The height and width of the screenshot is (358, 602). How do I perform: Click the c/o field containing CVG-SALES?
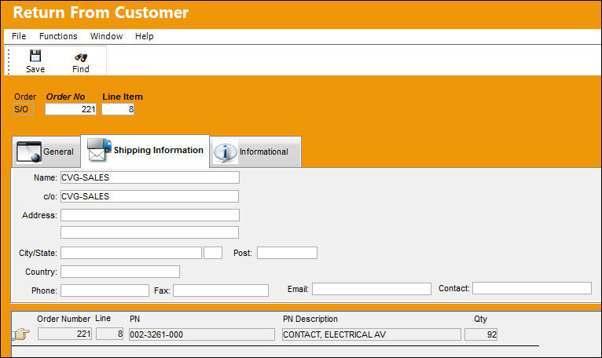coord(149,196)
